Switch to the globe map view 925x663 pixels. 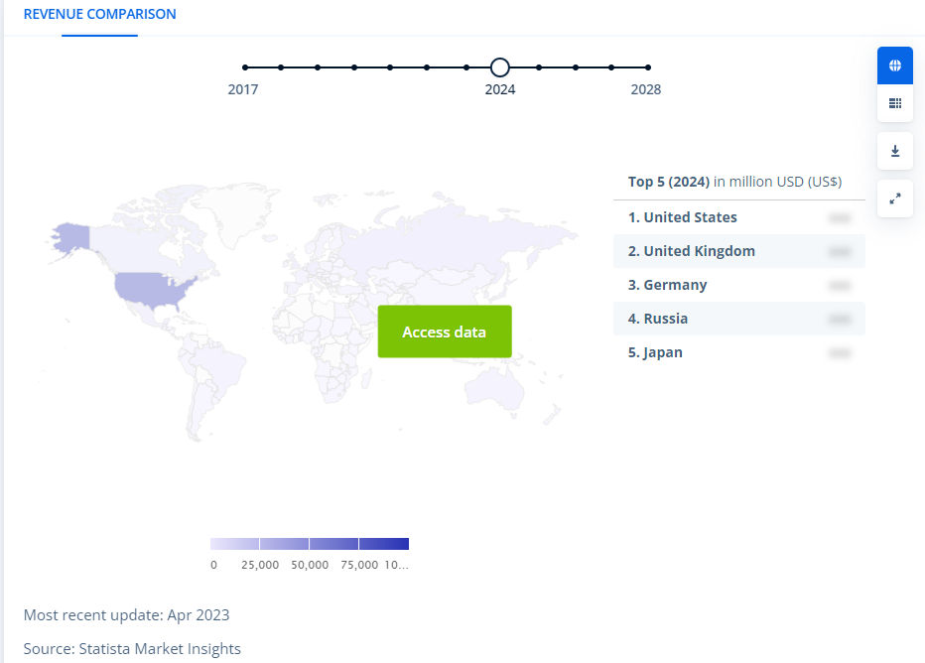pos(894,66)
